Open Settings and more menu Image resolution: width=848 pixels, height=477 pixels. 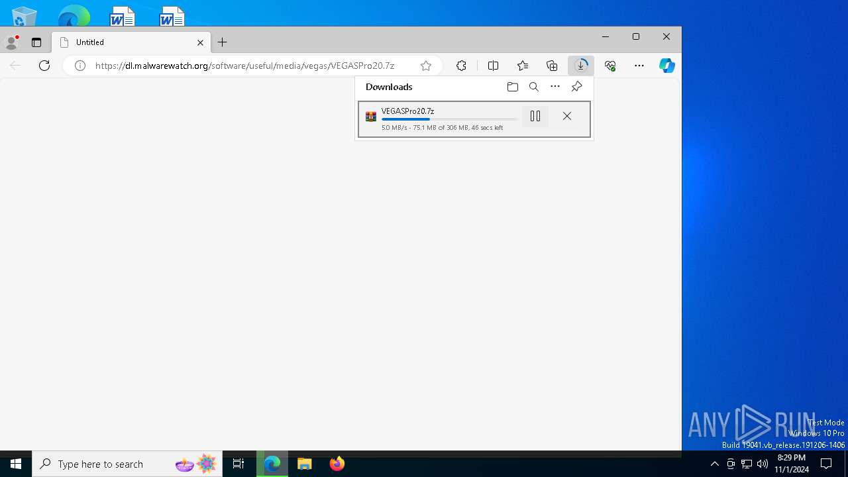click(639, 66)
